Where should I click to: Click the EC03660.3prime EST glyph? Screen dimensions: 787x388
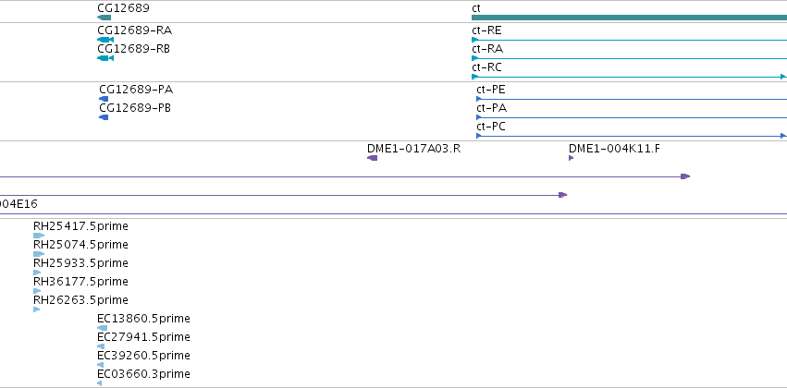99,383
